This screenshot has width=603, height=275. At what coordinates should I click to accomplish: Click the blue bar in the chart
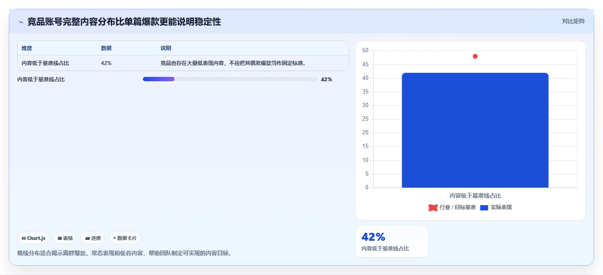coord(475,130)
